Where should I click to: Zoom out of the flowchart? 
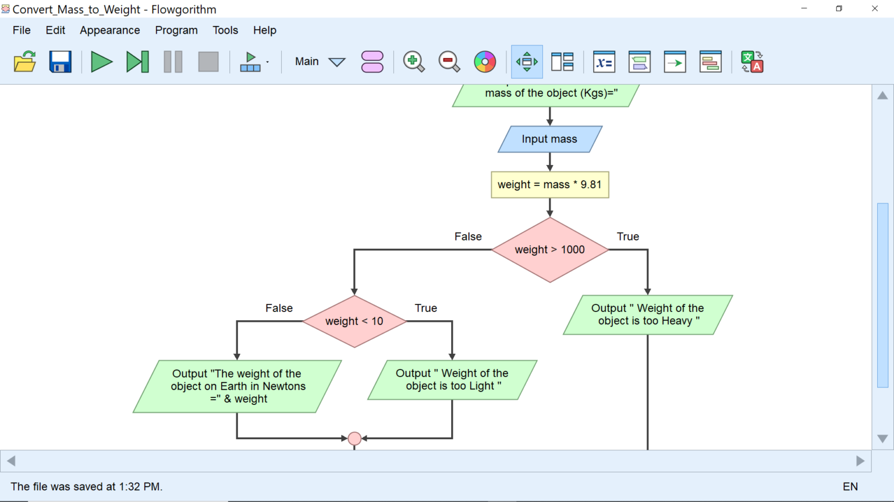pos(449,62)
